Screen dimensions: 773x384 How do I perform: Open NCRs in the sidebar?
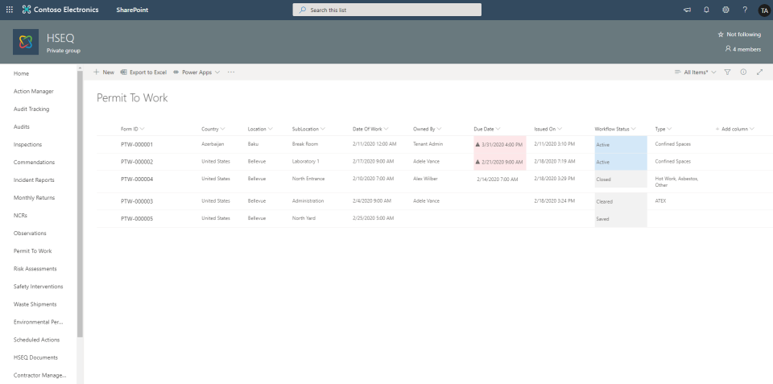(x=20, y=216)
